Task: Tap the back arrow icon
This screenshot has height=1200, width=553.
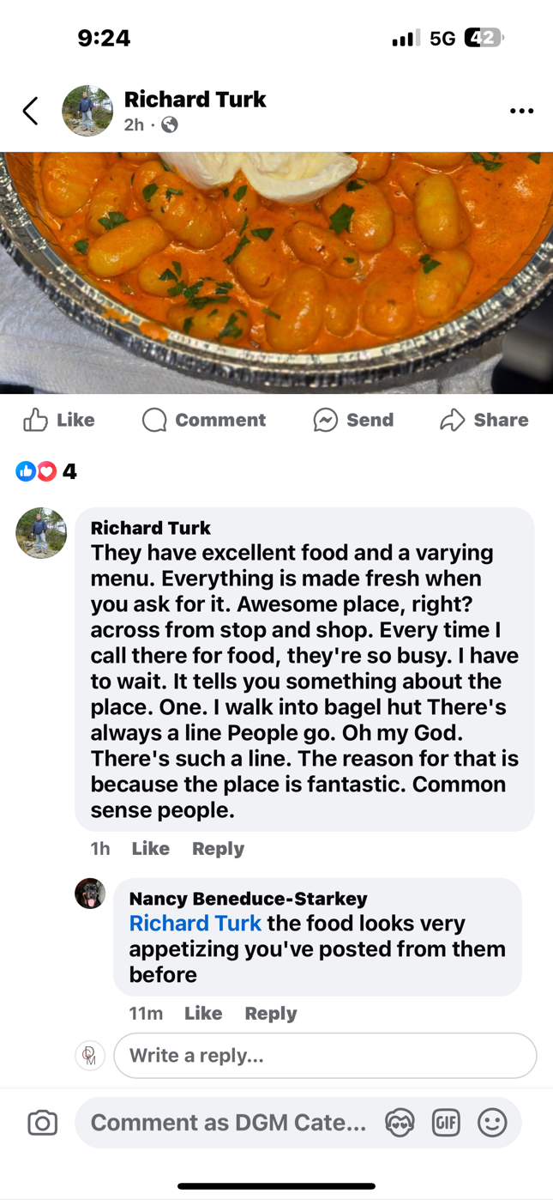Action: point(31,111)
